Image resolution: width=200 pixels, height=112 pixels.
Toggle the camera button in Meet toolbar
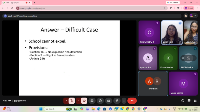pos(84,101)
